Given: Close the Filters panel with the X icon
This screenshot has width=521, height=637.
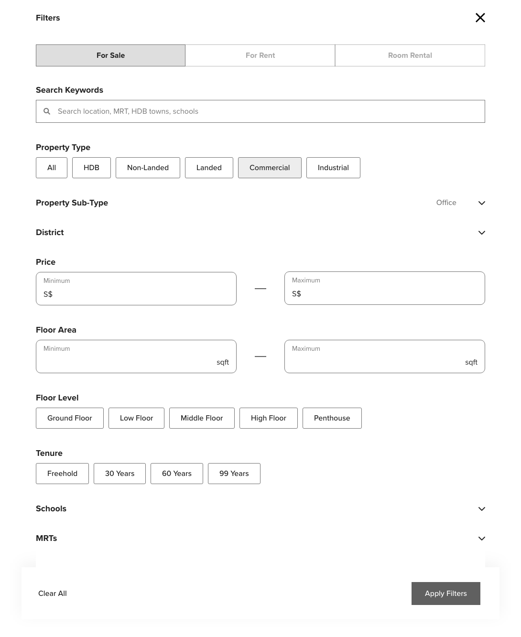Looking at the screenshot, I should coord(480,18).
